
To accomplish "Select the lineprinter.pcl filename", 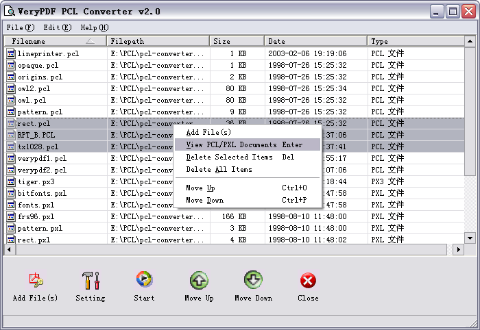I will click(x=49, y=54).
